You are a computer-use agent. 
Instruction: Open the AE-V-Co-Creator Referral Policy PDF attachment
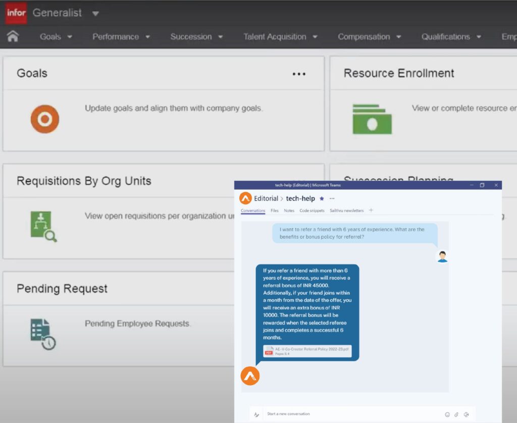coord(307,351)
